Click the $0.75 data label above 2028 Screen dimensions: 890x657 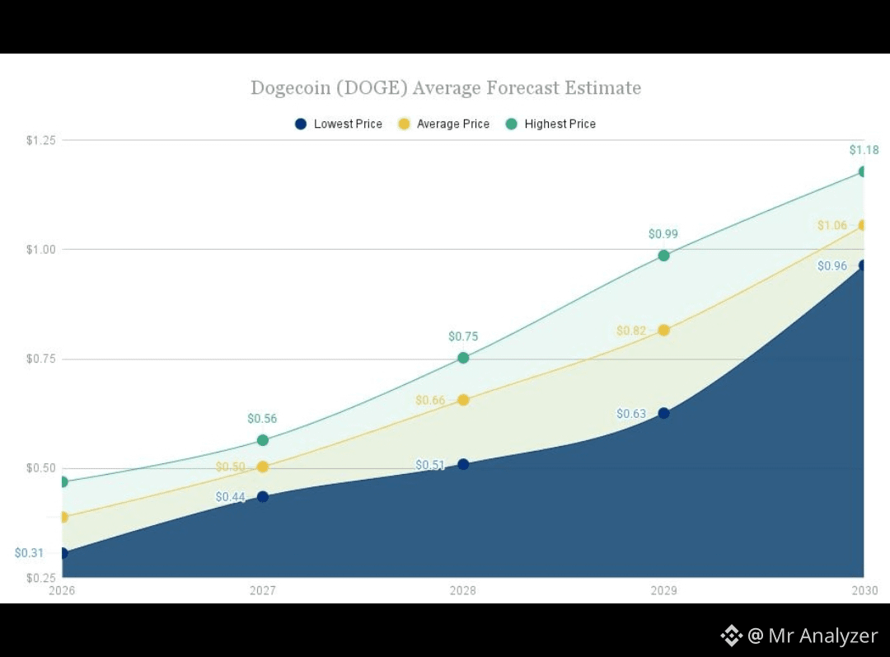(463, 336)
